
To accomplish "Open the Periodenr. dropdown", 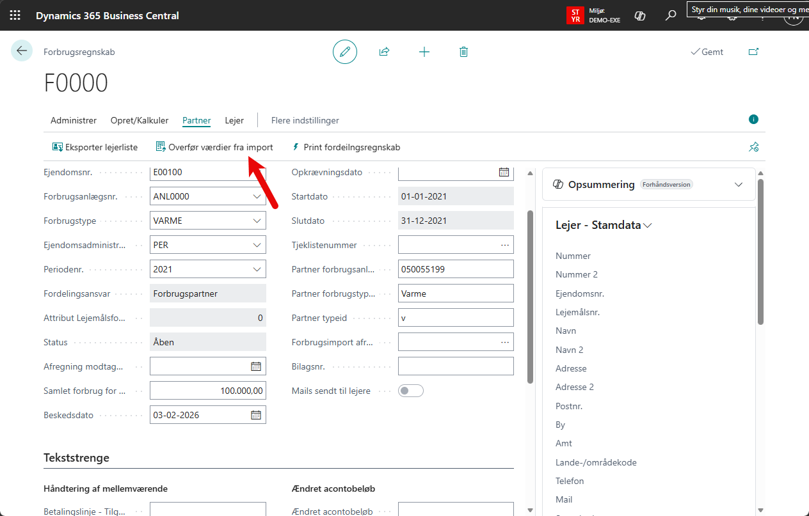I will click(257, 270).
